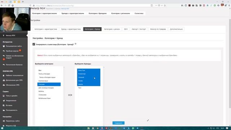Image resolution: width=231 pixels, height=130 pixels.
Task: Open the Дополнительно settings tab
Action: tap(176, 29)
